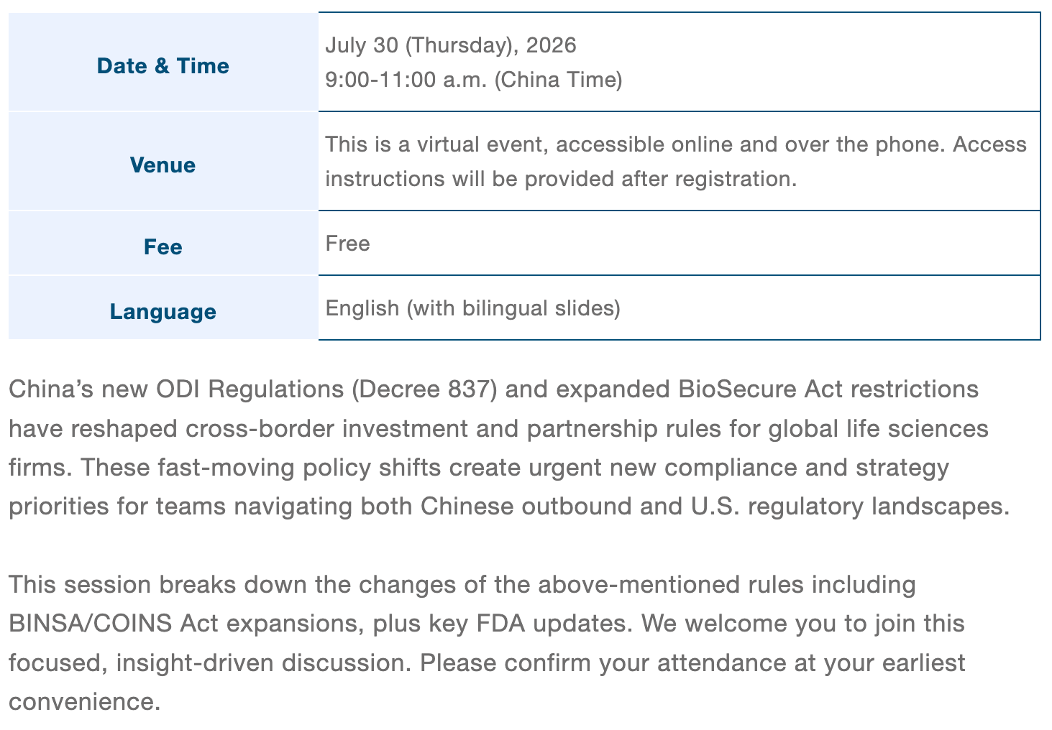Click the Fee header cell
Screen dimensions: 1052x730
coord(163,243)
